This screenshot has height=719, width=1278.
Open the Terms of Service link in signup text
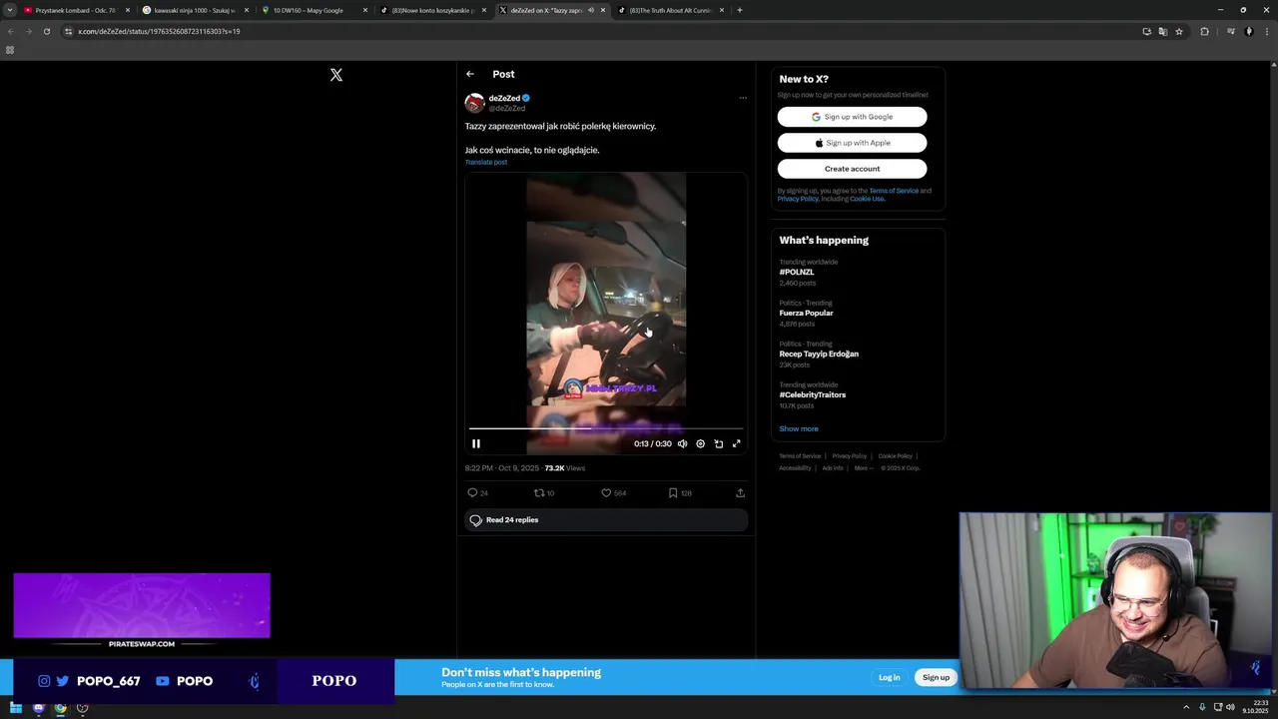click(894, 191)
